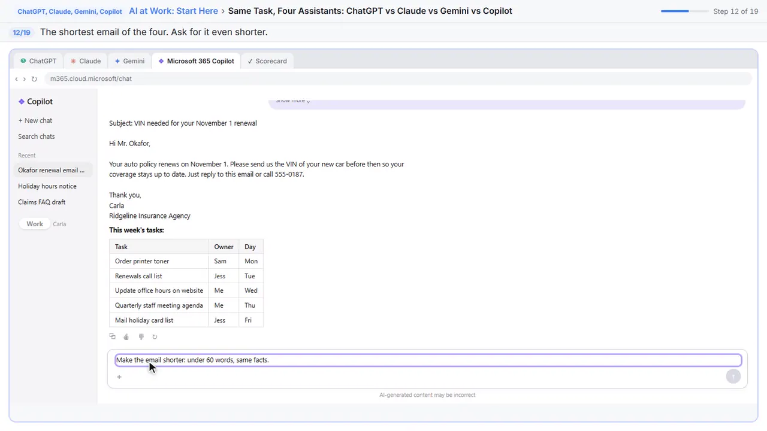The image size is (767, 431).
Task: Click the lesson progress bar
Action: pos(683,11)
